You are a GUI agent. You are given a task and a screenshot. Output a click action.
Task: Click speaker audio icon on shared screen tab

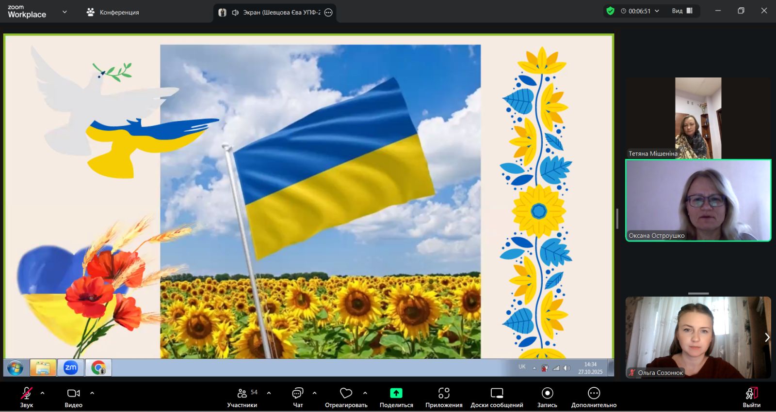pyautogui.click(x=235, y=13)
